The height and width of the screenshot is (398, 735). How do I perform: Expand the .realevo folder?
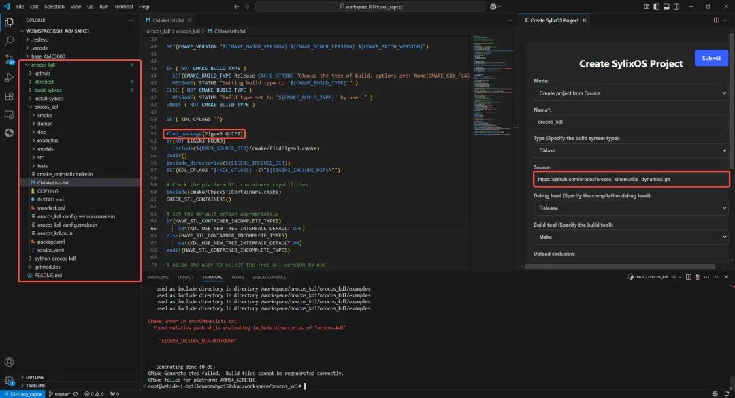pos(40,39)
